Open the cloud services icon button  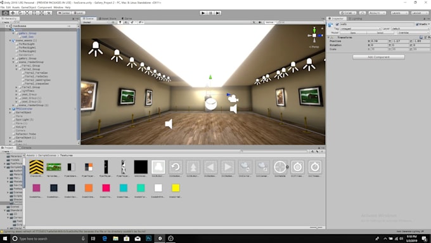coord(363,13)
